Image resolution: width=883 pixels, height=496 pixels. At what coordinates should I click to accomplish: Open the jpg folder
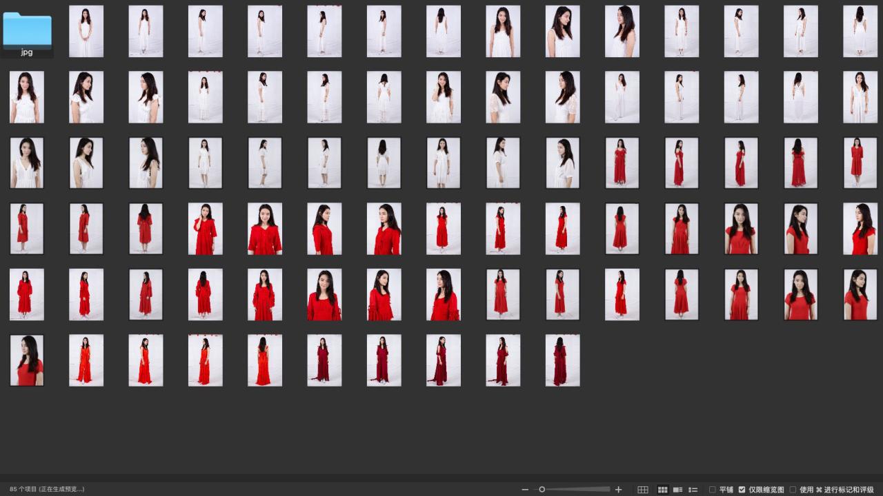pyautogui.click(x=27, y=31)
